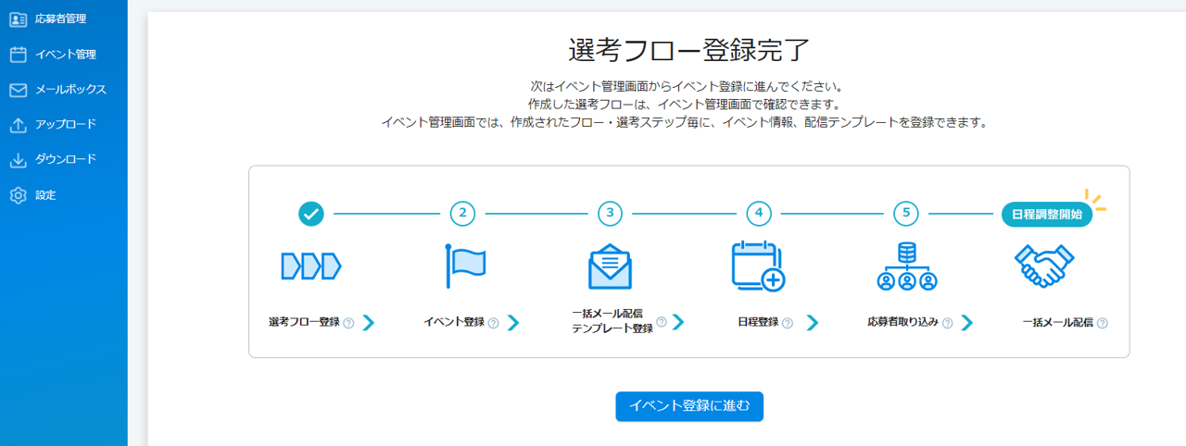Click step circle number 2

(462, 214)
